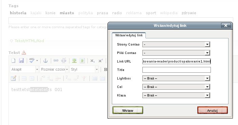Click the Wstaw insert button
Image resolution: width=238 pixels, height=125 pixels.
pyautogui.click(x=128, y=110)
